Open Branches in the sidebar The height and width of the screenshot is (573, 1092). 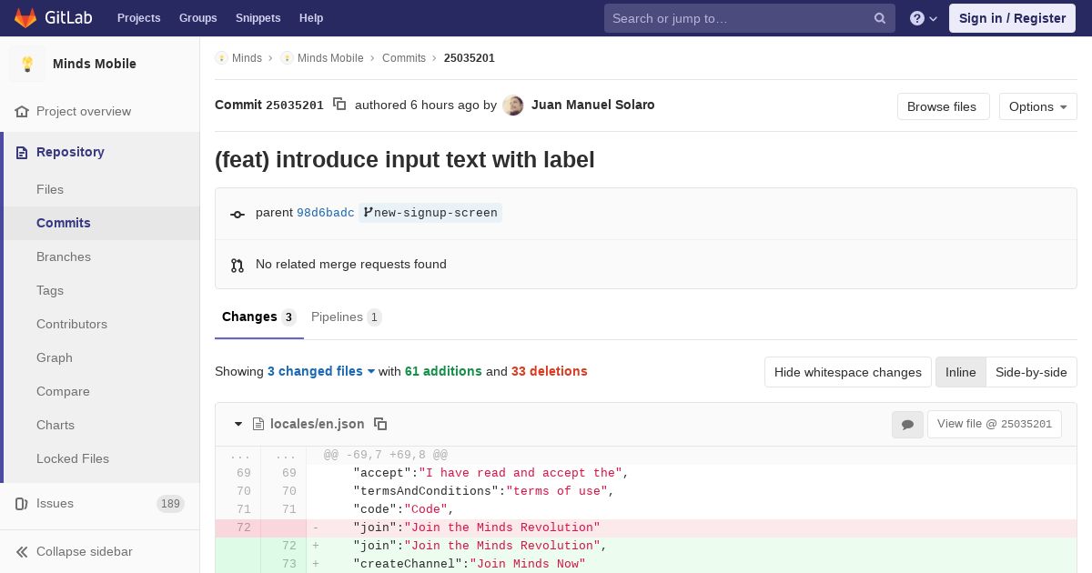click(x=64, y=256)
